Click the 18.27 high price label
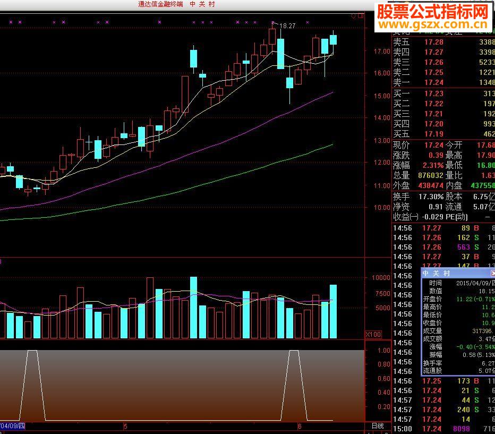 point(287,26)
